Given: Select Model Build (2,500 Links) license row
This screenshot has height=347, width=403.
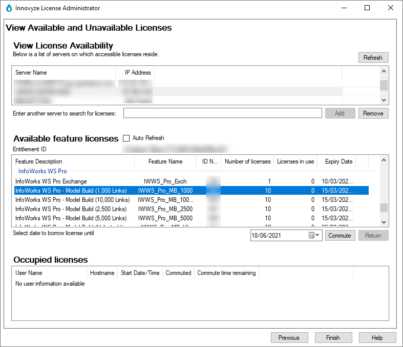Looking at the screenshot, I should pyautogui.click(x=192, y=209).
